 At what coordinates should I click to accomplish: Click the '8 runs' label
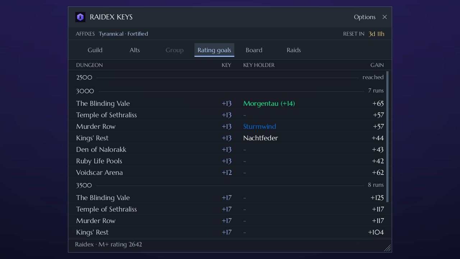376,185
